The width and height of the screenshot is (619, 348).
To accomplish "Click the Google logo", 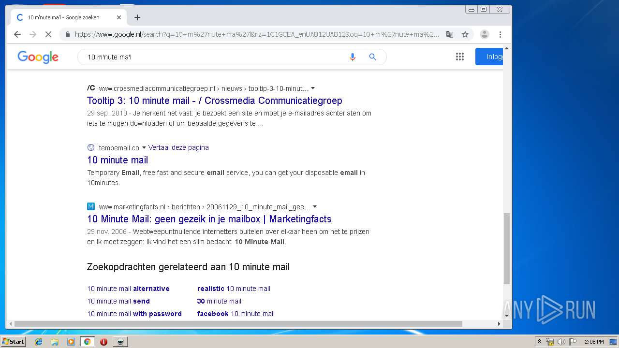I will pos(38,57).
